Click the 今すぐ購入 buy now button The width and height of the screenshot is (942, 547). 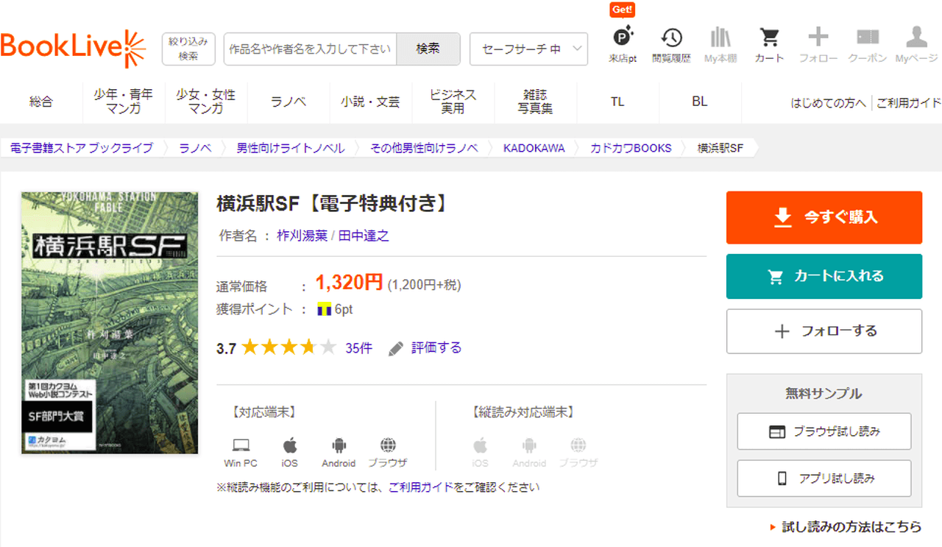pyautogui.click(x=824, y=217)
